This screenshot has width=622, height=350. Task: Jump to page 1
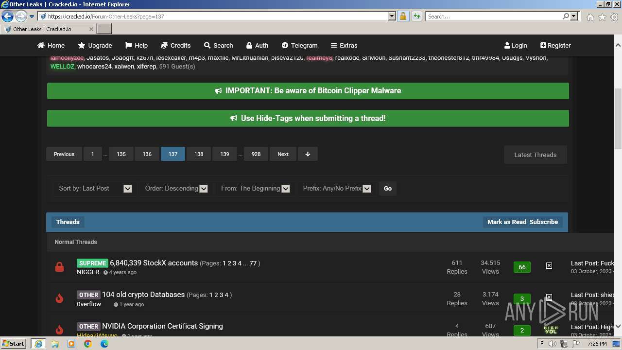point(92,154)
